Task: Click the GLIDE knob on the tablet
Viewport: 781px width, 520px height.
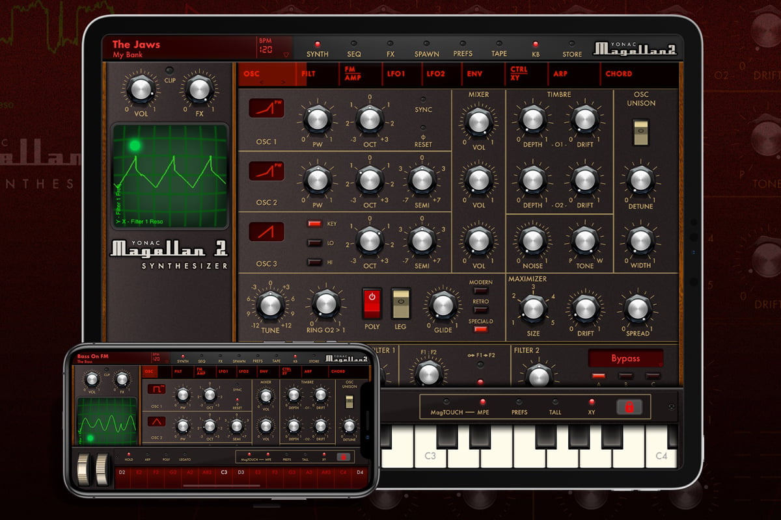Action: (442, 305)
